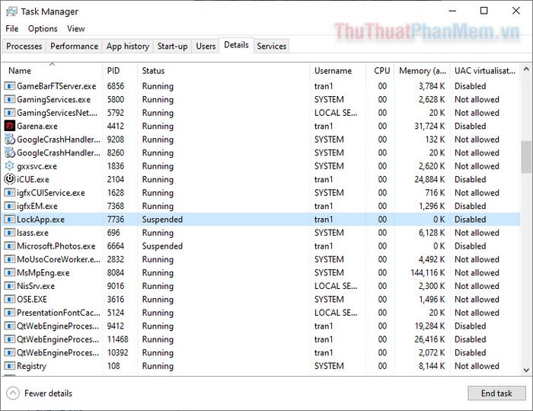Click QtWebEngineProcess icon for PID 11468
Screen dimensions: 533x411
click(9, 339)
